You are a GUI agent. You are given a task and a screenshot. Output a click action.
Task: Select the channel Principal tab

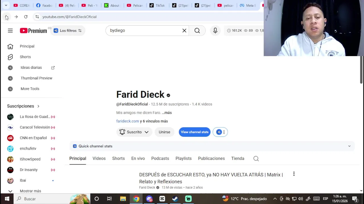[x=78, y=158]
